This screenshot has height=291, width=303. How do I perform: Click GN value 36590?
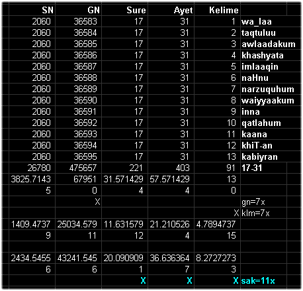tap(79, 100)
